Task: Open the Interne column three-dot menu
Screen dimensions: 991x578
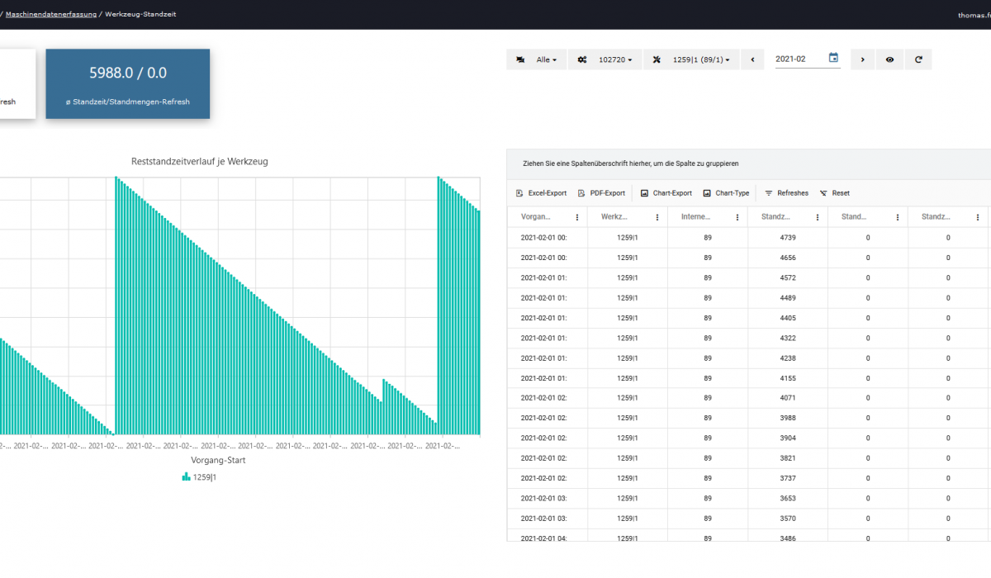Action: 737,217
